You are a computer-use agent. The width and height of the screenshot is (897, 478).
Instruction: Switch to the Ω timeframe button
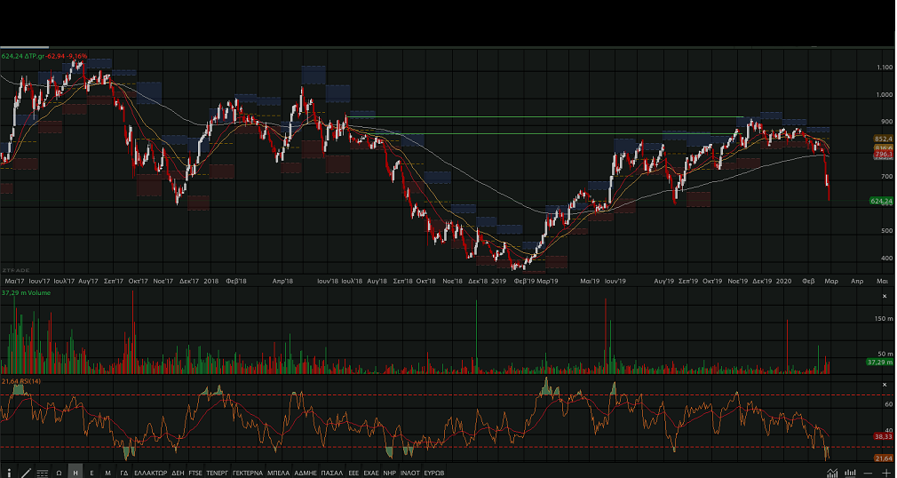(x=59, y=473)
